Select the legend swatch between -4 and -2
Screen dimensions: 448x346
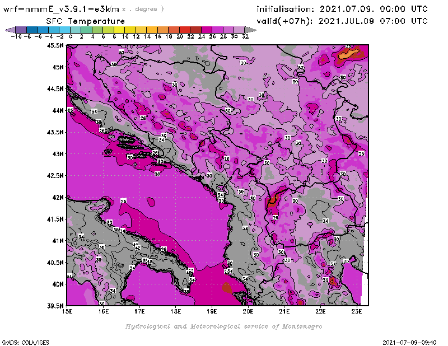coord(54,30)
